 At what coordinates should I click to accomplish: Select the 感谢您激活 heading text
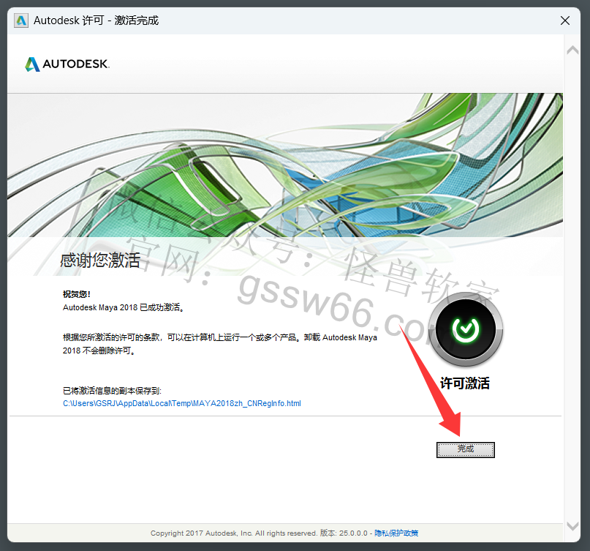pos(100,260)
